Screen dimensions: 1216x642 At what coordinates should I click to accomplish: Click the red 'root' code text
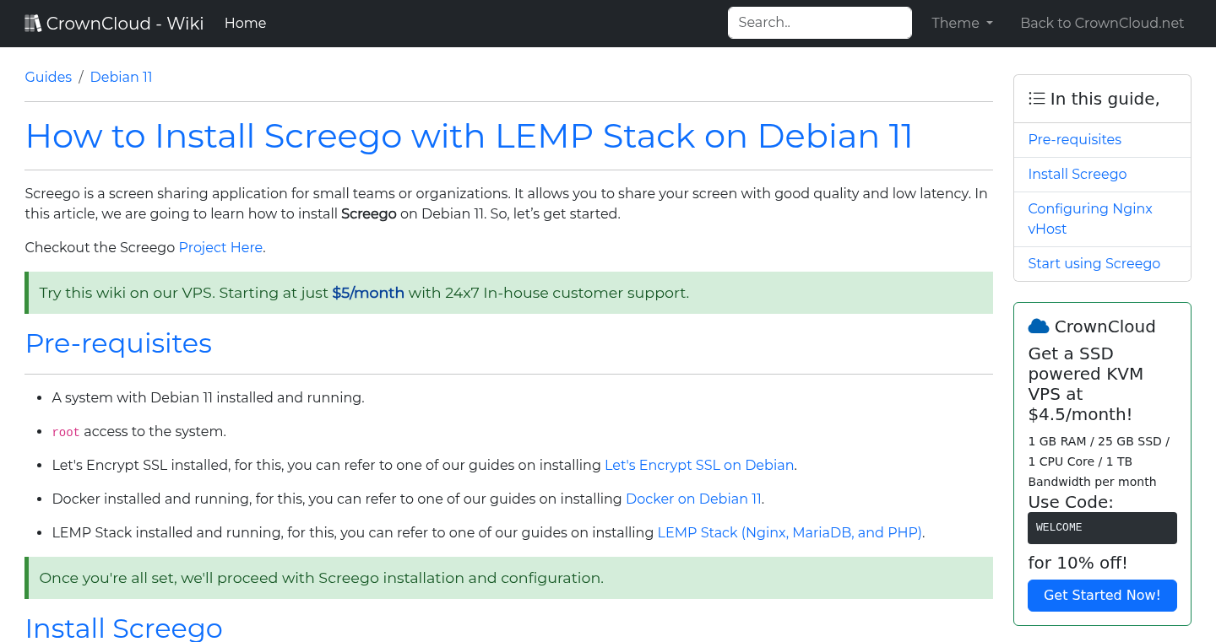66,432
